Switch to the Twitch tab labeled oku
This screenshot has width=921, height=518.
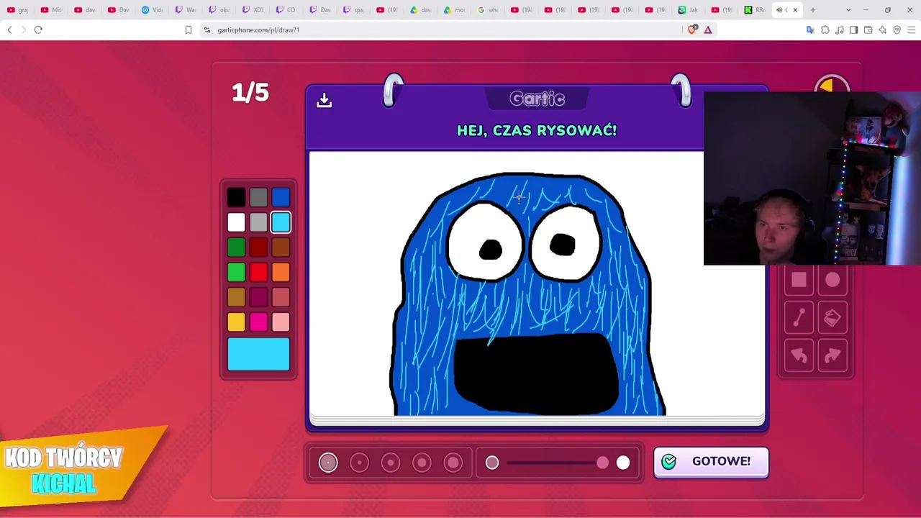pyautogui.click(x=219, y=10)
